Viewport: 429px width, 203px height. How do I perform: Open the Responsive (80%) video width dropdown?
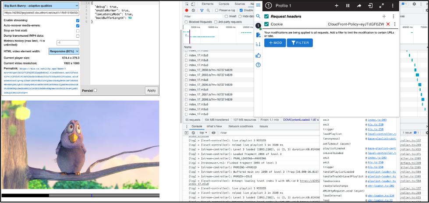click(x=64, y=51)
